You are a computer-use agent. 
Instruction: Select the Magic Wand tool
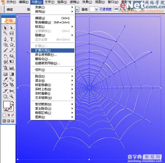pos(5,33)
